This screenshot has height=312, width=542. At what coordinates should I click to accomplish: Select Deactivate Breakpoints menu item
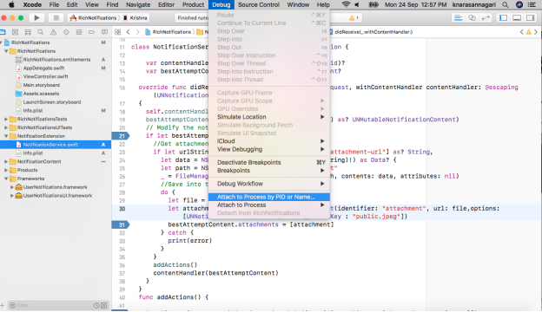click(269, 162)
